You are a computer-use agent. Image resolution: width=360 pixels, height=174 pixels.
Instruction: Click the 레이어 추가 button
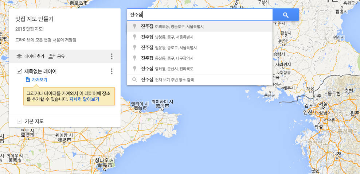tap(30, 56)
